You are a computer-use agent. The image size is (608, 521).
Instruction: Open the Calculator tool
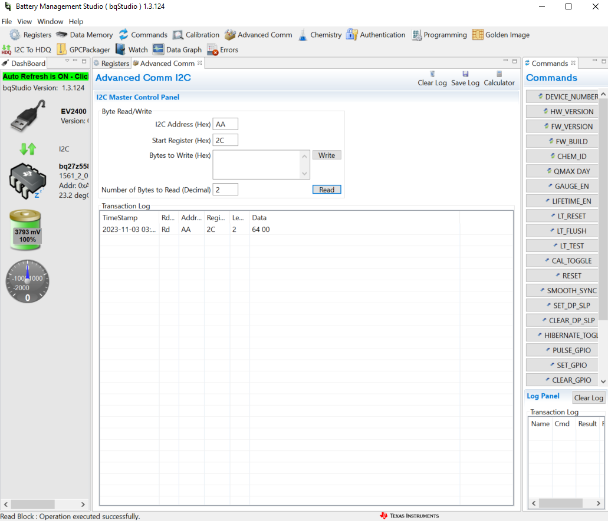pyautogui.click(x=499, y=74)
